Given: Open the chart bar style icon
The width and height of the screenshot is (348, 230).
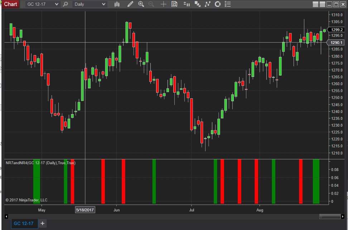Looking at the screenshot, I should point(117,4).
